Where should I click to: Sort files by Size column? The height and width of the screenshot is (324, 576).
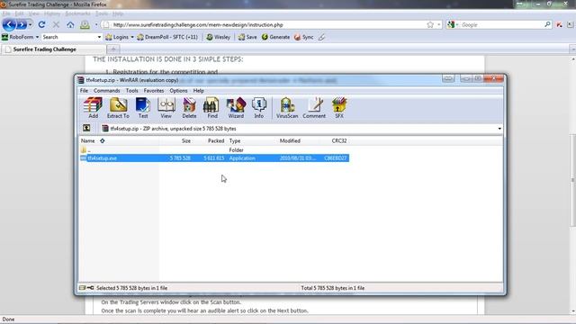[x=175, y=140]
